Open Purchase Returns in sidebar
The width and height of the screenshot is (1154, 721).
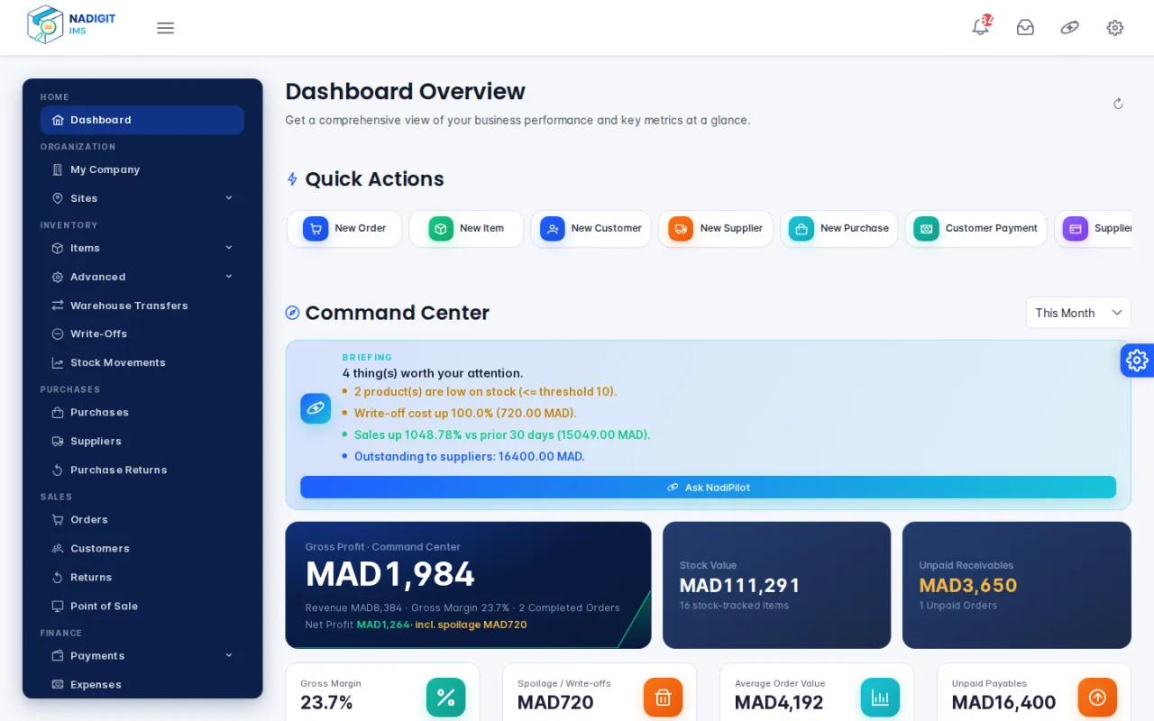pos(142,470)
